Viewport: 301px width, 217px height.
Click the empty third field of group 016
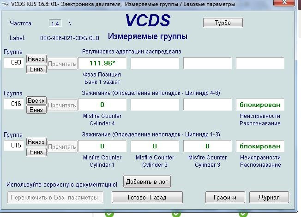[207, 105]
